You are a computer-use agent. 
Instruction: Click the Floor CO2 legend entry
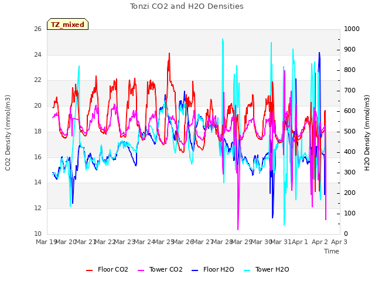pyautogui.click(x=107, y=269)
